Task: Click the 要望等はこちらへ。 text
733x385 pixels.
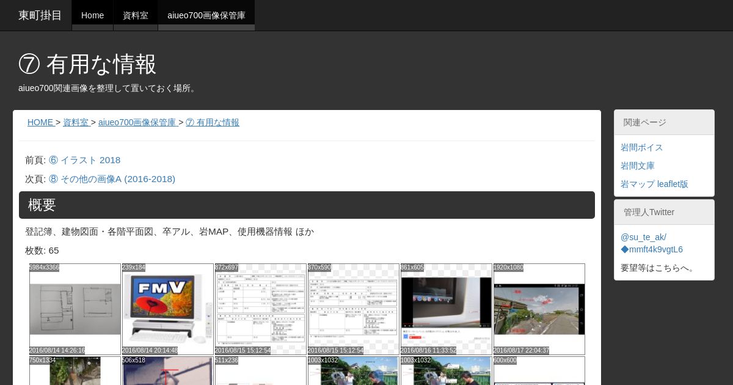Action: point(659,268)
